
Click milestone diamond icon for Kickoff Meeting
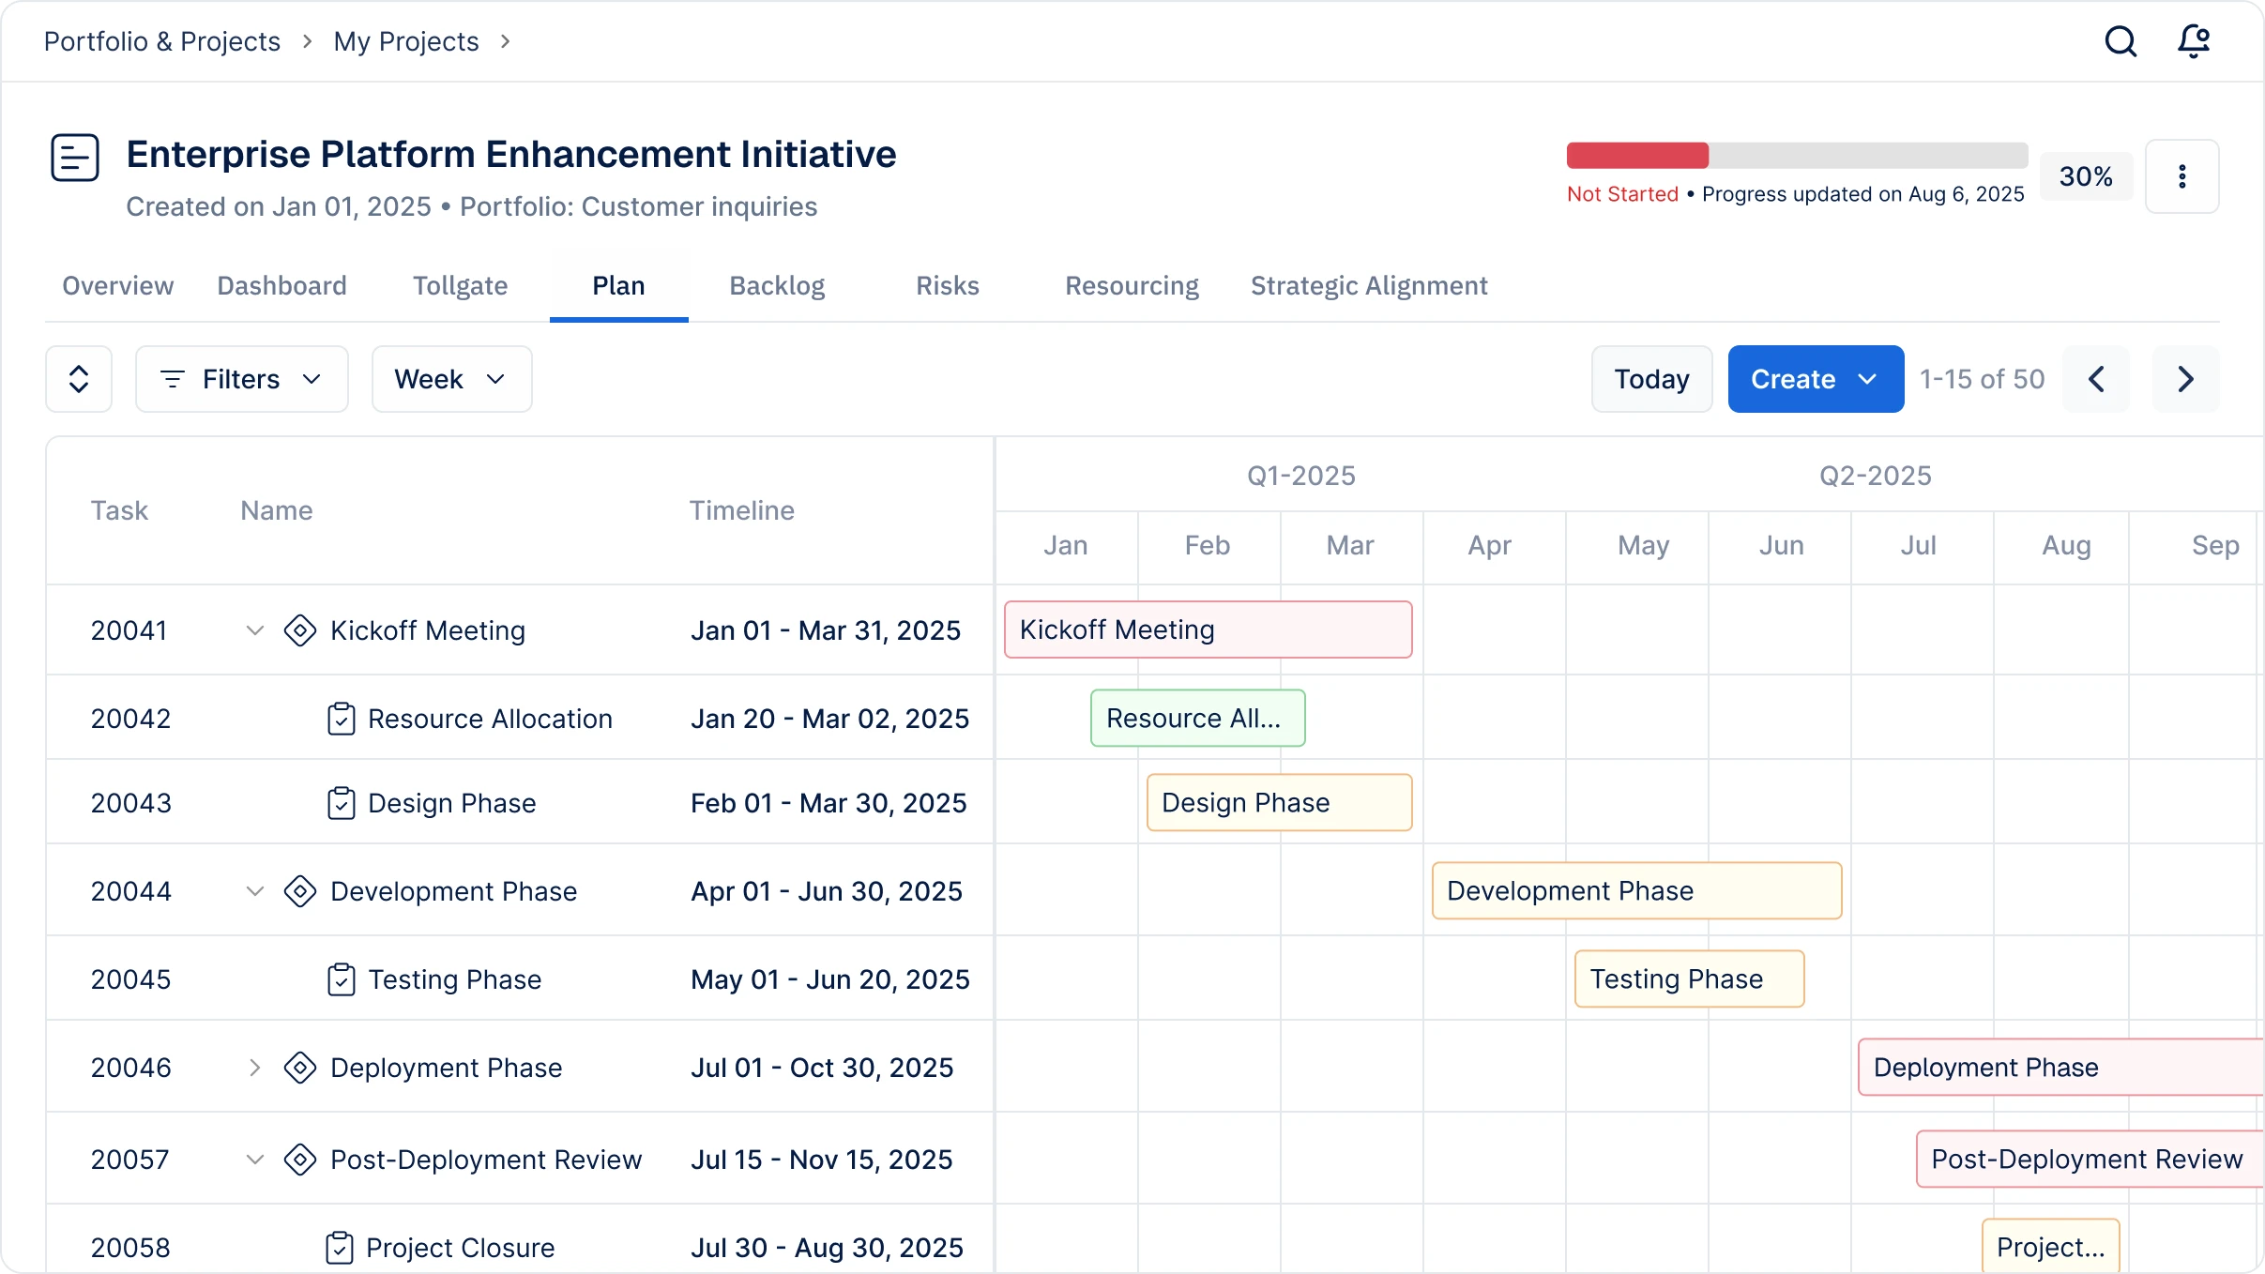299,630
